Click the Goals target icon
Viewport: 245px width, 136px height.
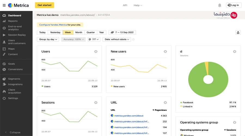[4, 64]
